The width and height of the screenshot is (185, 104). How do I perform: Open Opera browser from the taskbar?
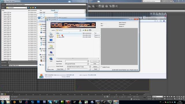point(68,102)
